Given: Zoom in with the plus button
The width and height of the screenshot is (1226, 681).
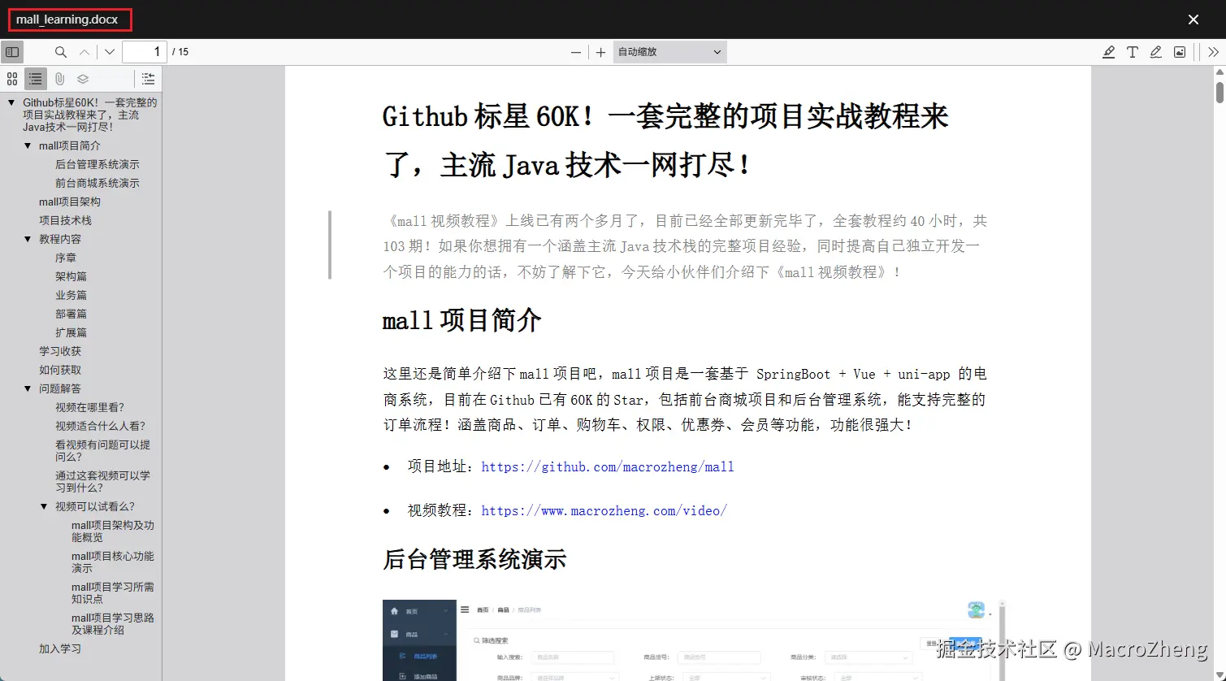Looking at the screenshot, I should [x=600, y=52].
